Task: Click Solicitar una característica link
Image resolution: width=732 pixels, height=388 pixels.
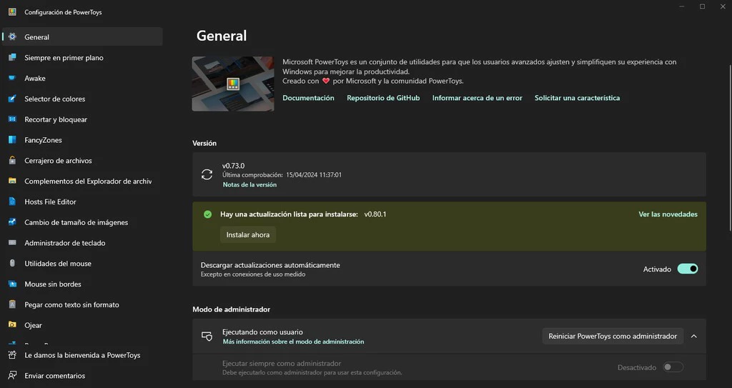Action: (x=577, y=98)
